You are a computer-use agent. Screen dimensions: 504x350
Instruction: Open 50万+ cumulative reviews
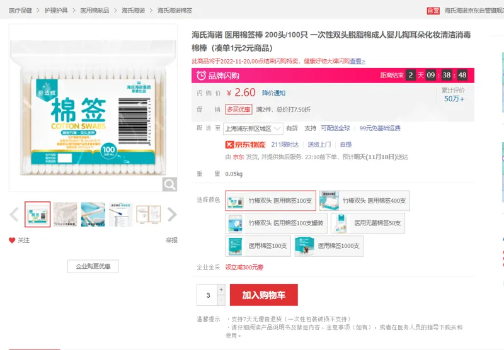point(454,99)
